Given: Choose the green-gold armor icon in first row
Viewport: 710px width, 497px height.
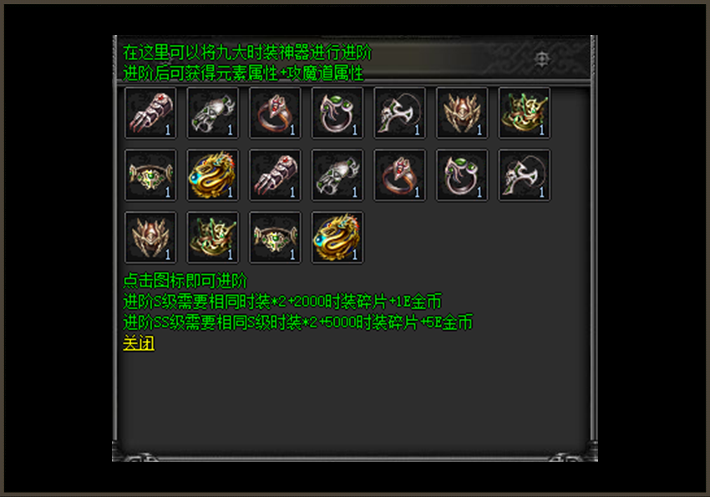Looking at the screenshot, I should tap(525, 113).
